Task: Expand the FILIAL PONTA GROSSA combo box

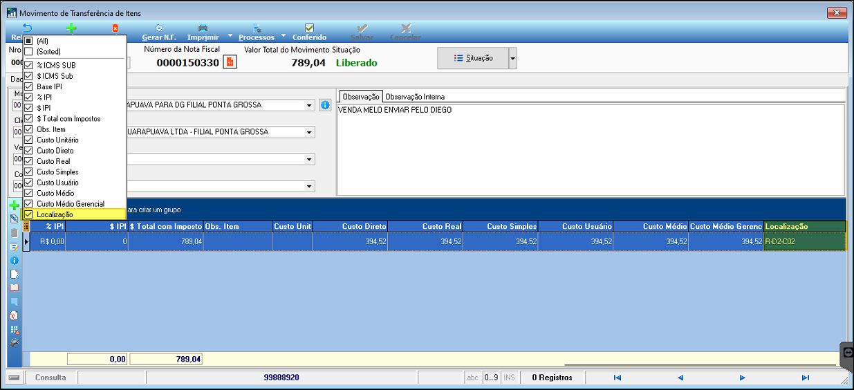Action: pos(308,132)
